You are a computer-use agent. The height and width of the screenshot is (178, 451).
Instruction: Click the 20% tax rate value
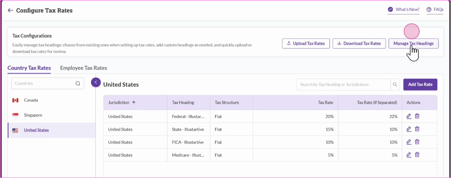click(x=330, y=117)
